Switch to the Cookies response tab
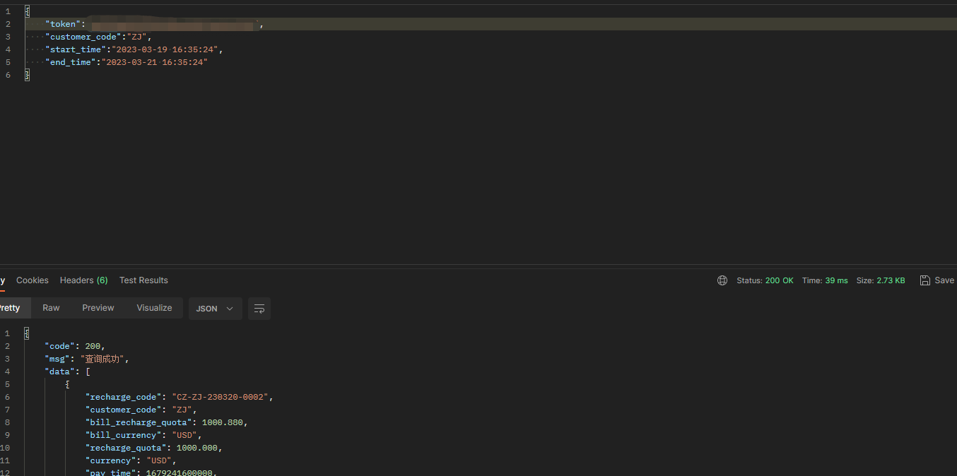Screen dimensions: 957x476 click(x=33, y=280)
